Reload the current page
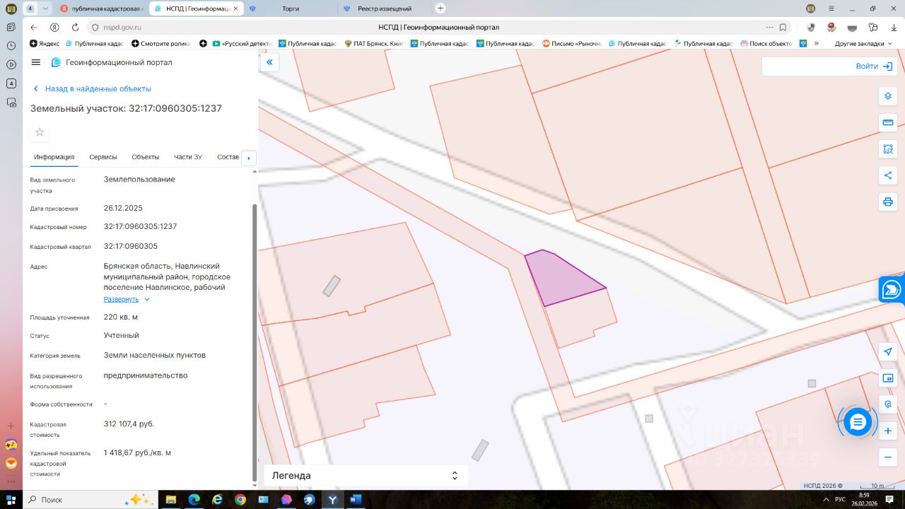The height and width of the screenshot is (509, 905). [75, 28]
